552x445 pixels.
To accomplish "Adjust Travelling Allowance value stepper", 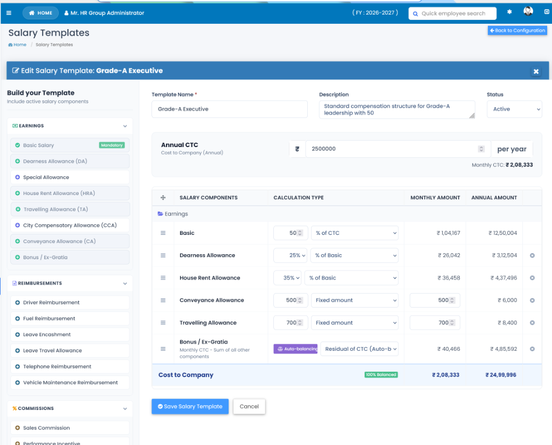I will tap(300, 323).
